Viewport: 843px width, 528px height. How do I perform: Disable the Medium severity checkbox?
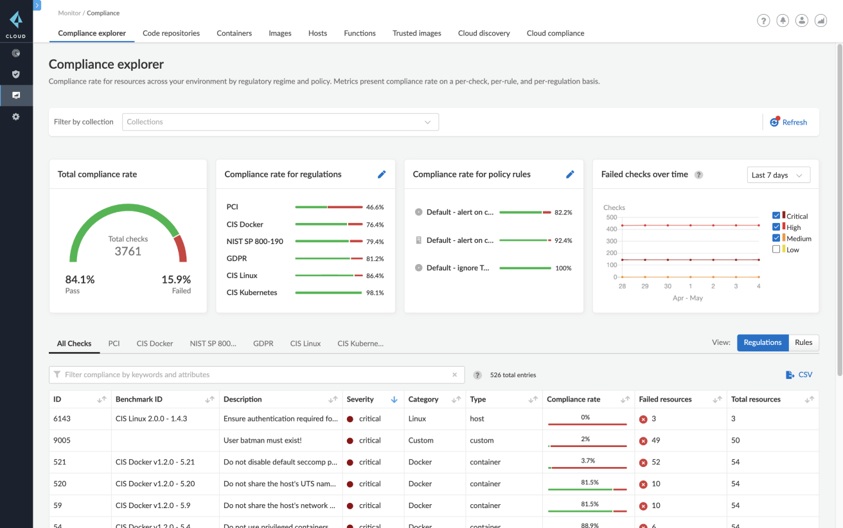point(776,238)
